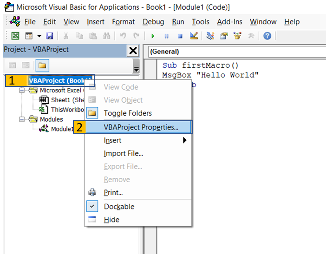This screenshot has width=326, height=254.
Task: Open the Insert object dropdown arrow
Action: [x=39, y=36]
